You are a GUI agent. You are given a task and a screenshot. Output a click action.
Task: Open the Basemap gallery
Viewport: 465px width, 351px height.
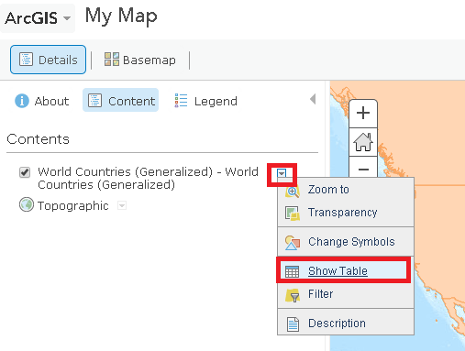140,60
